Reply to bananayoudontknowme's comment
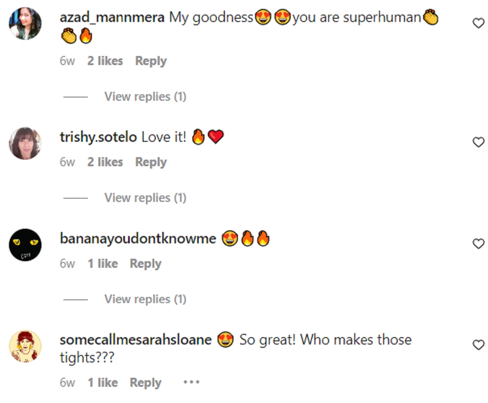This screenshot has width=488, height=403. (146, 264)
